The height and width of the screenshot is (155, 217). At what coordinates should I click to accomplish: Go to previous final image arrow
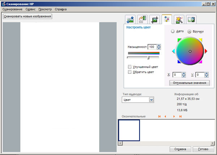click(x=165, y=116)
